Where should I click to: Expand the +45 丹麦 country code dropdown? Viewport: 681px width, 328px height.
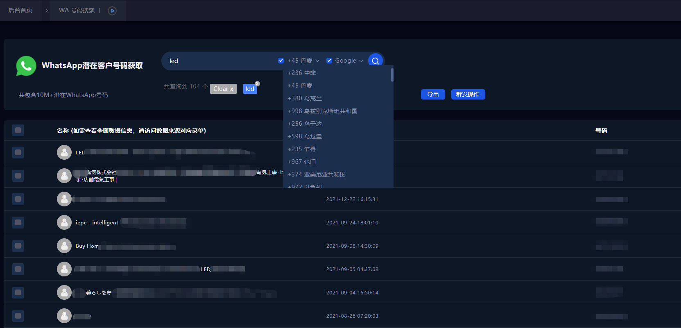317,61
